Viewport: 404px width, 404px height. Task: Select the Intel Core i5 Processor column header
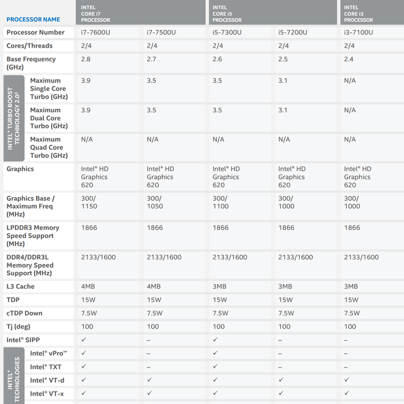(273, 12)
